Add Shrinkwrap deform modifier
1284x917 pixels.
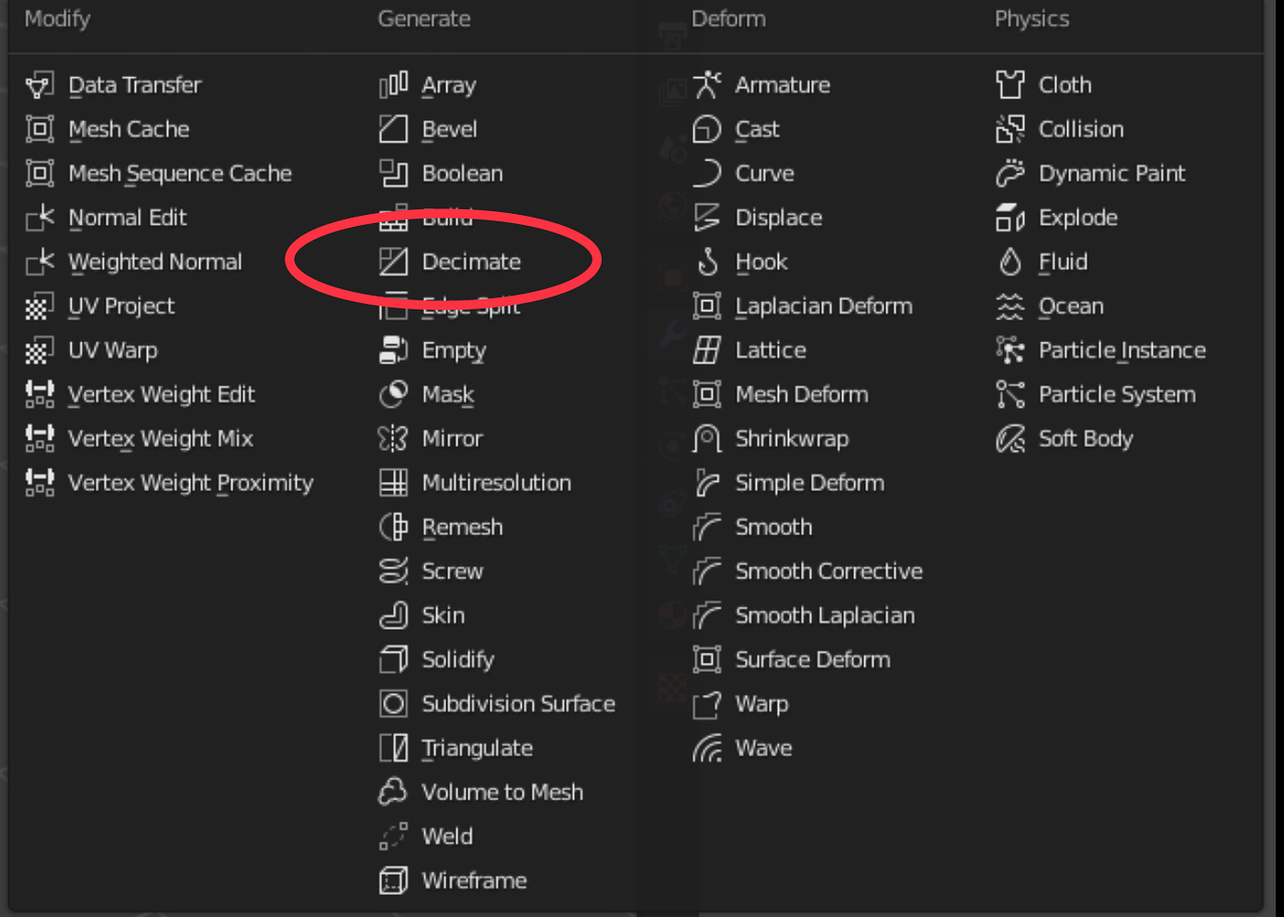pos(791,438)
